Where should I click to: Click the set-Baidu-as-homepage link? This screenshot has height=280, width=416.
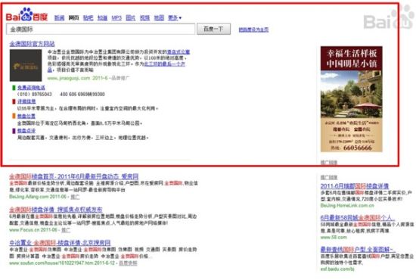(x=253, y=30)
